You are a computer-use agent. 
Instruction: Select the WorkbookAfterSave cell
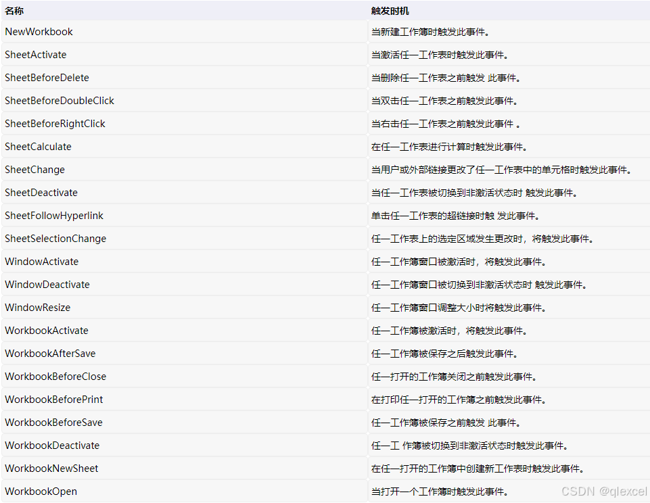(x=50, y=354)
